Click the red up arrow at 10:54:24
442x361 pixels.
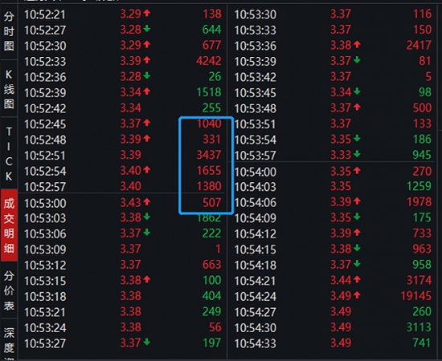357,295
